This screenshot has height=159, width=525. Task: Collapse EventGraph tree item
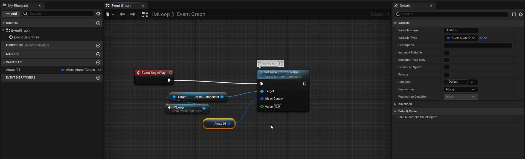[x=3, y=30]
